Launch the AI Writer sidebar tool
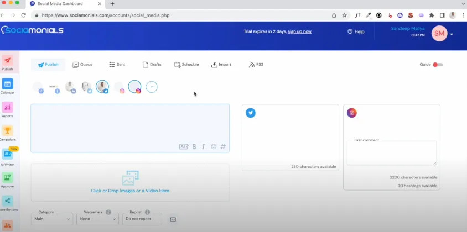Screen dimensions: 467x232 click(7, 155)
